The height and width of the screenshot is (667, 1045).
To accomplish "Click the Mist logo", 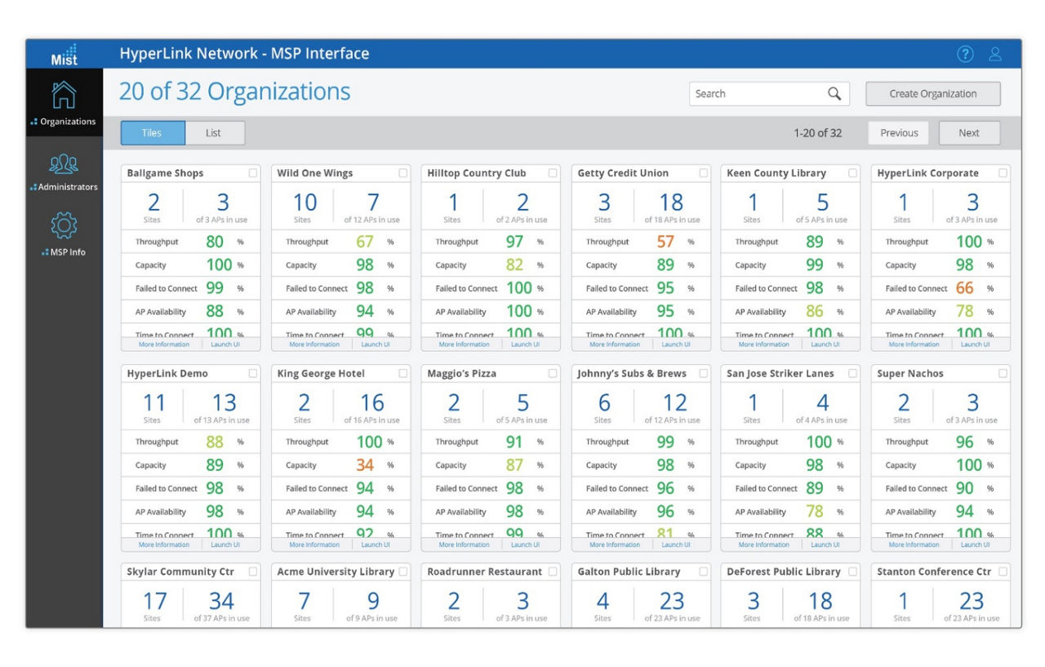I will tap(64, 54).
